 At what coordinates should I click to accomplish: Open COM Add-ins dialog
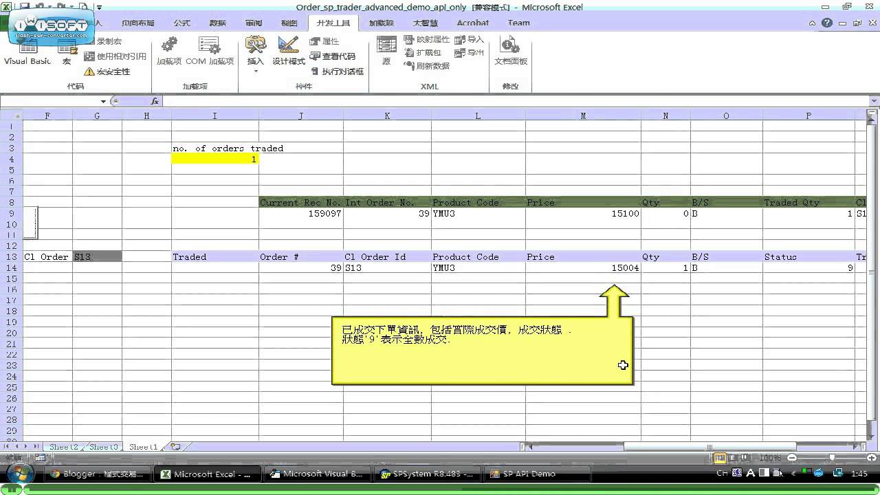[x=210, y=52]
